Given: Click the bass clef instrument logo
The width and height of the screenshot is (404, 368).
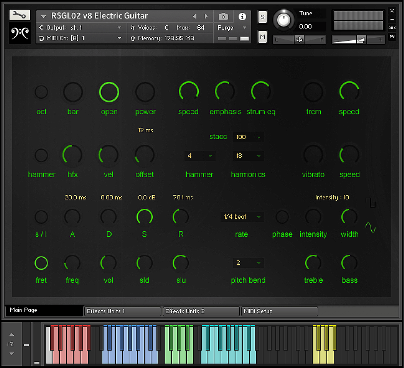Looking at the screenshot, I should coord(19,33).
